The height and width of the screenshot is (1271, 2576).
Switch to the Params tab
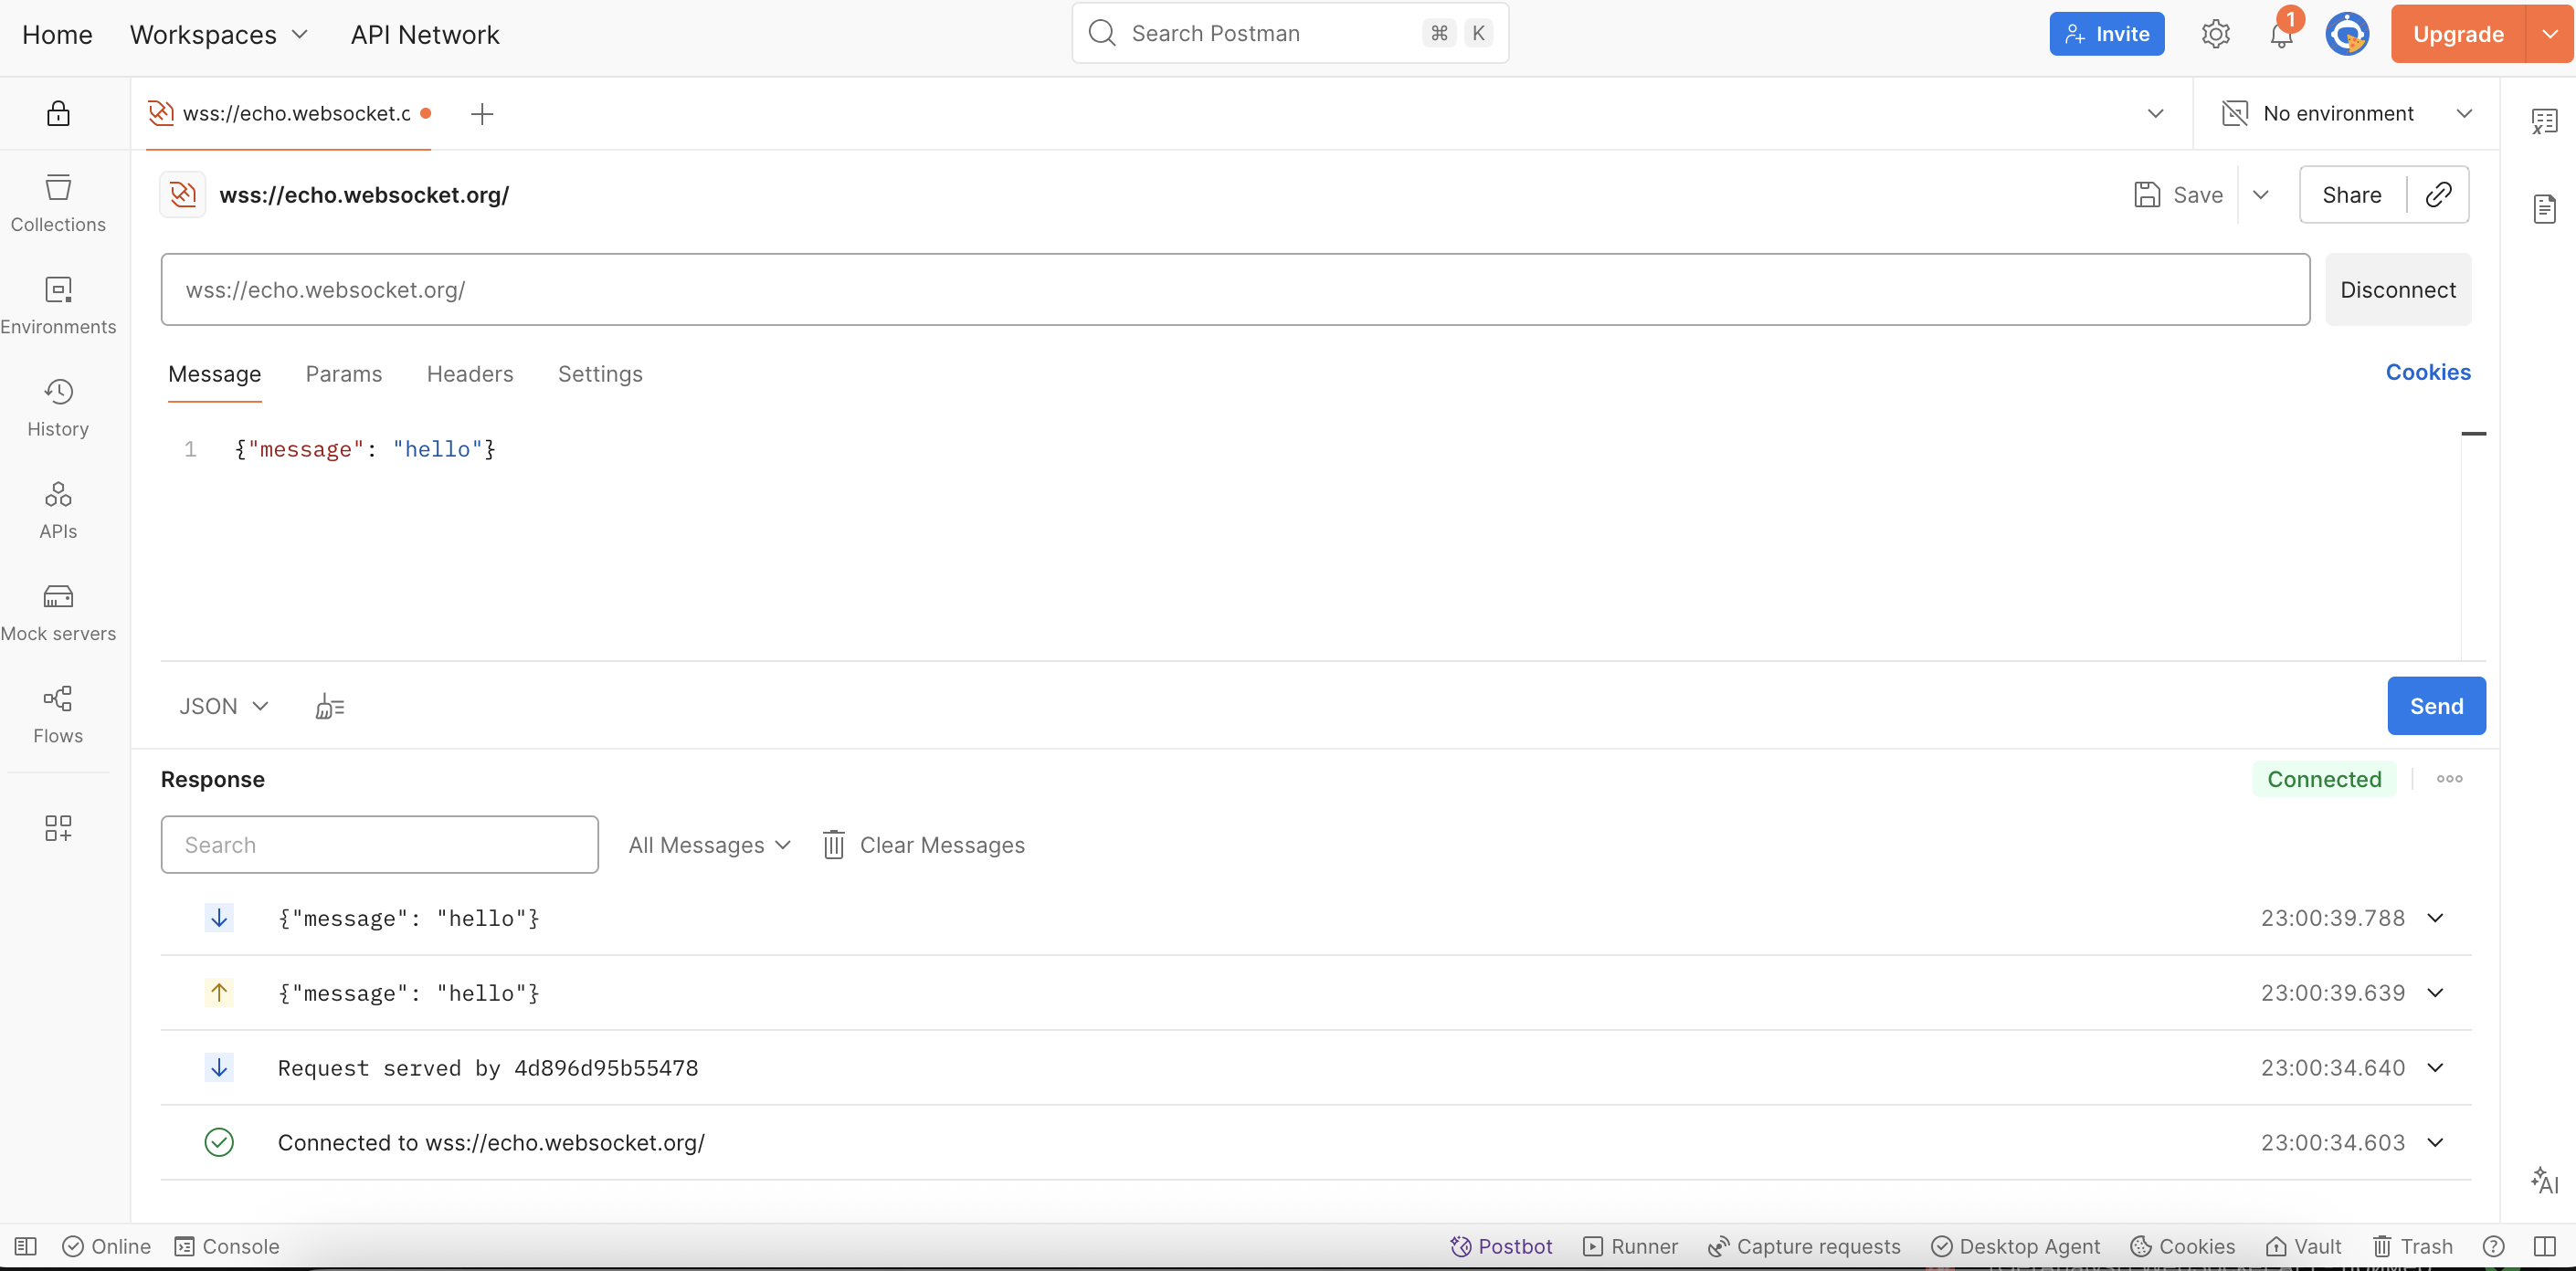(343, 373)
